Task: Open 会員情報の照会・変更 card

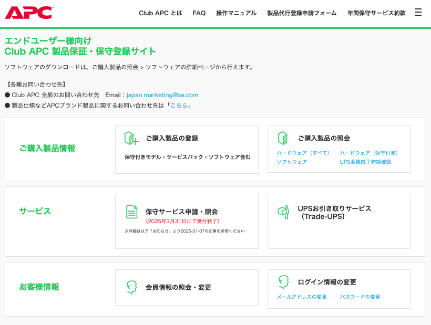Action: pos(187,287)
